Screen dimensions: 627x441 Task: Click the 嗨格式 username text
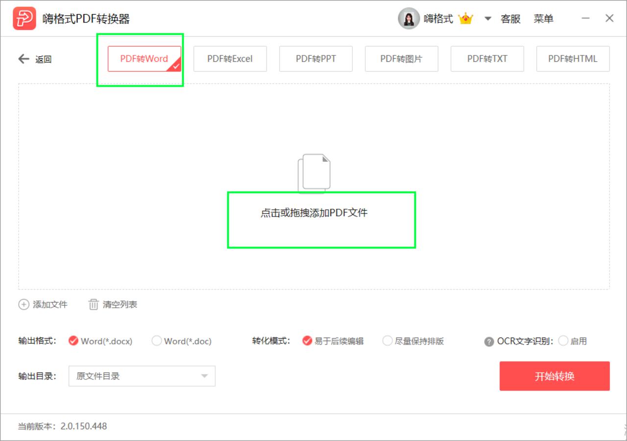click(438, 19)
